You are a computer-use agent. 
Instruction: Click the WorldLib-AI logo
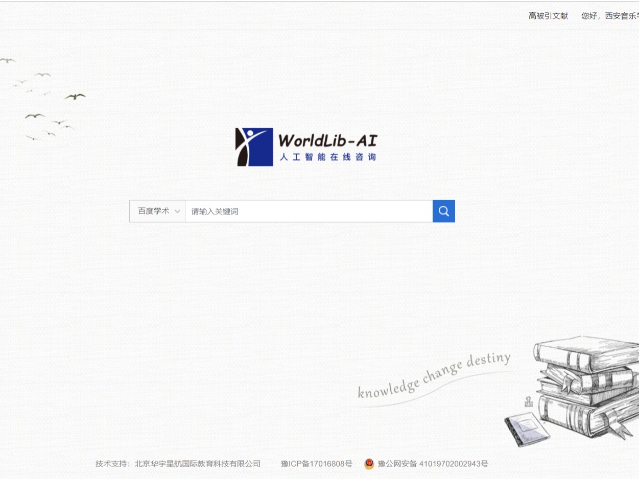click(306, 147)
